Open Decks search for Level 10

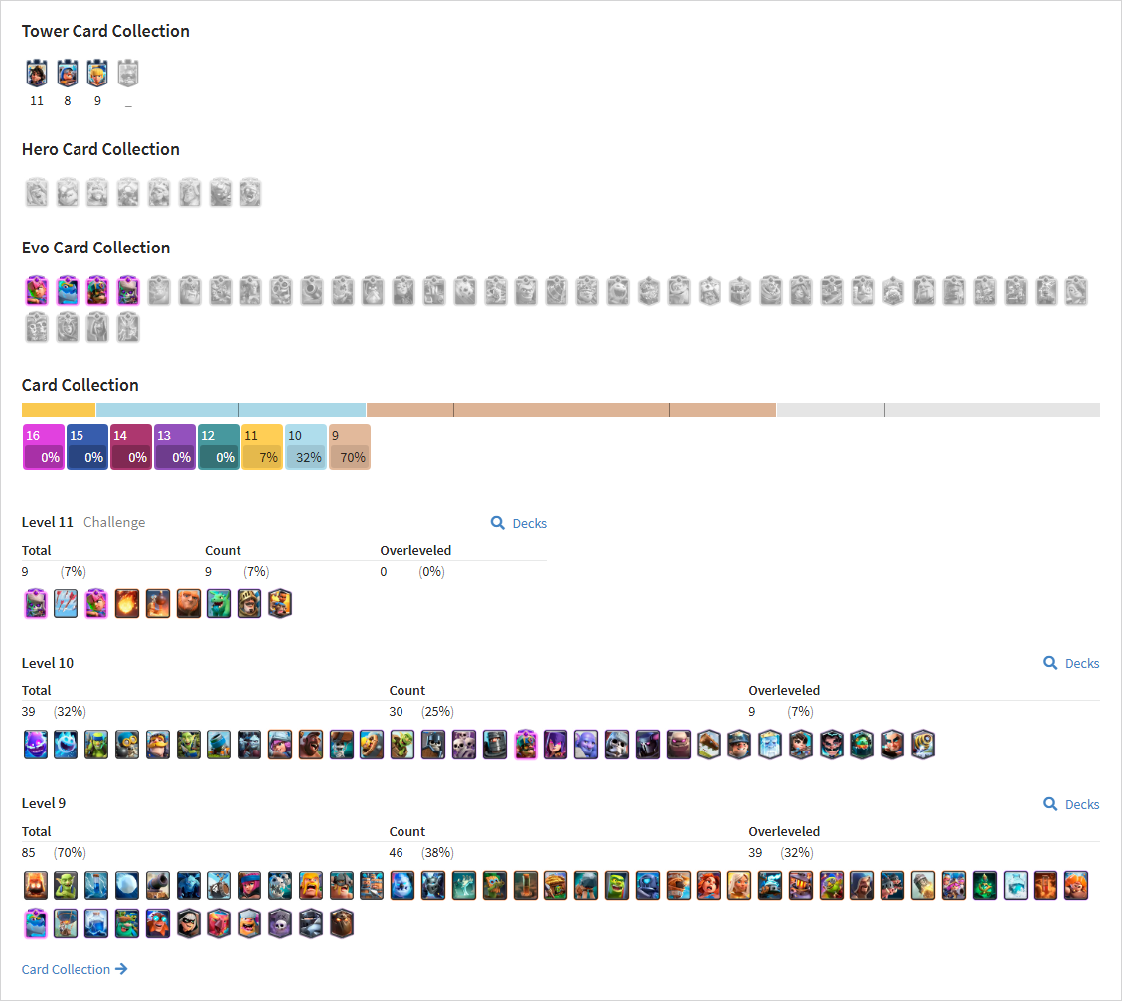(x=1071, y=663)
